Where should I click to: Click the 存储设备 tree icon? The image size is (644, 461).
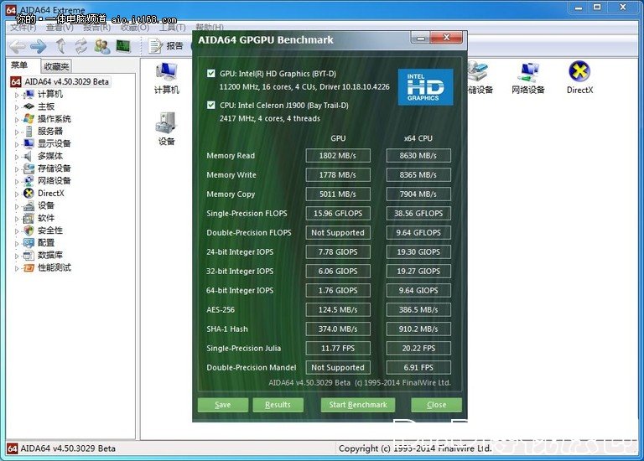click(x=29, y=168)
